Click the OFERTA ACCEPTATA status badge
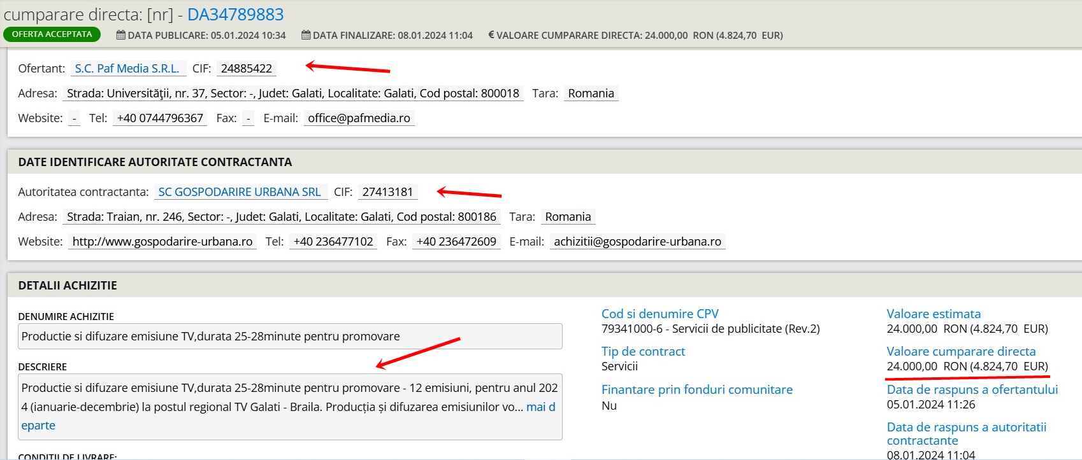 click(52, 34)
